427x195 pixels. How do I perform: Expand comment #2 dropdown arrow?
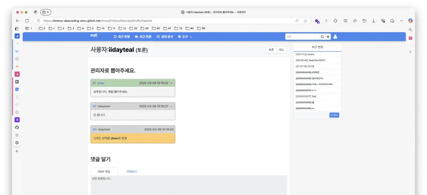pyautogui.click(x=171, y=106)
